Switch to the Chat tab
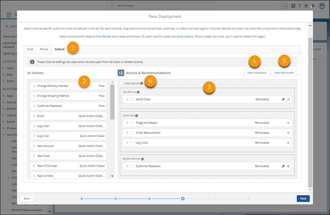This screenshot has height=215, width=330. click(x=30, y=49)
